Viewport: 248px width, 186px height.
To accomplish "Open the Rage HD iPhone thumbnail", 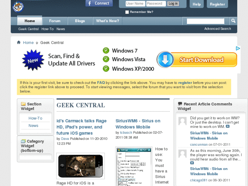I will pyautogui.click(x=81, y=166).
